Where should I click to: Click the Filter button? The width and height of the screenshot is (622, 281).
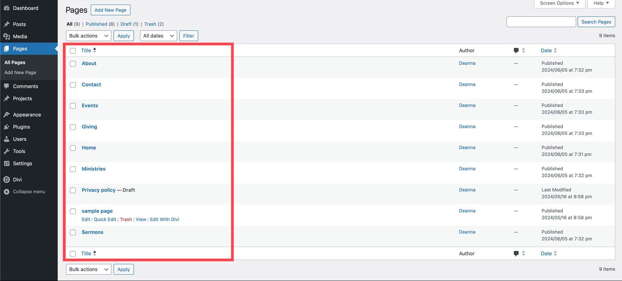(x=189, y=36)
